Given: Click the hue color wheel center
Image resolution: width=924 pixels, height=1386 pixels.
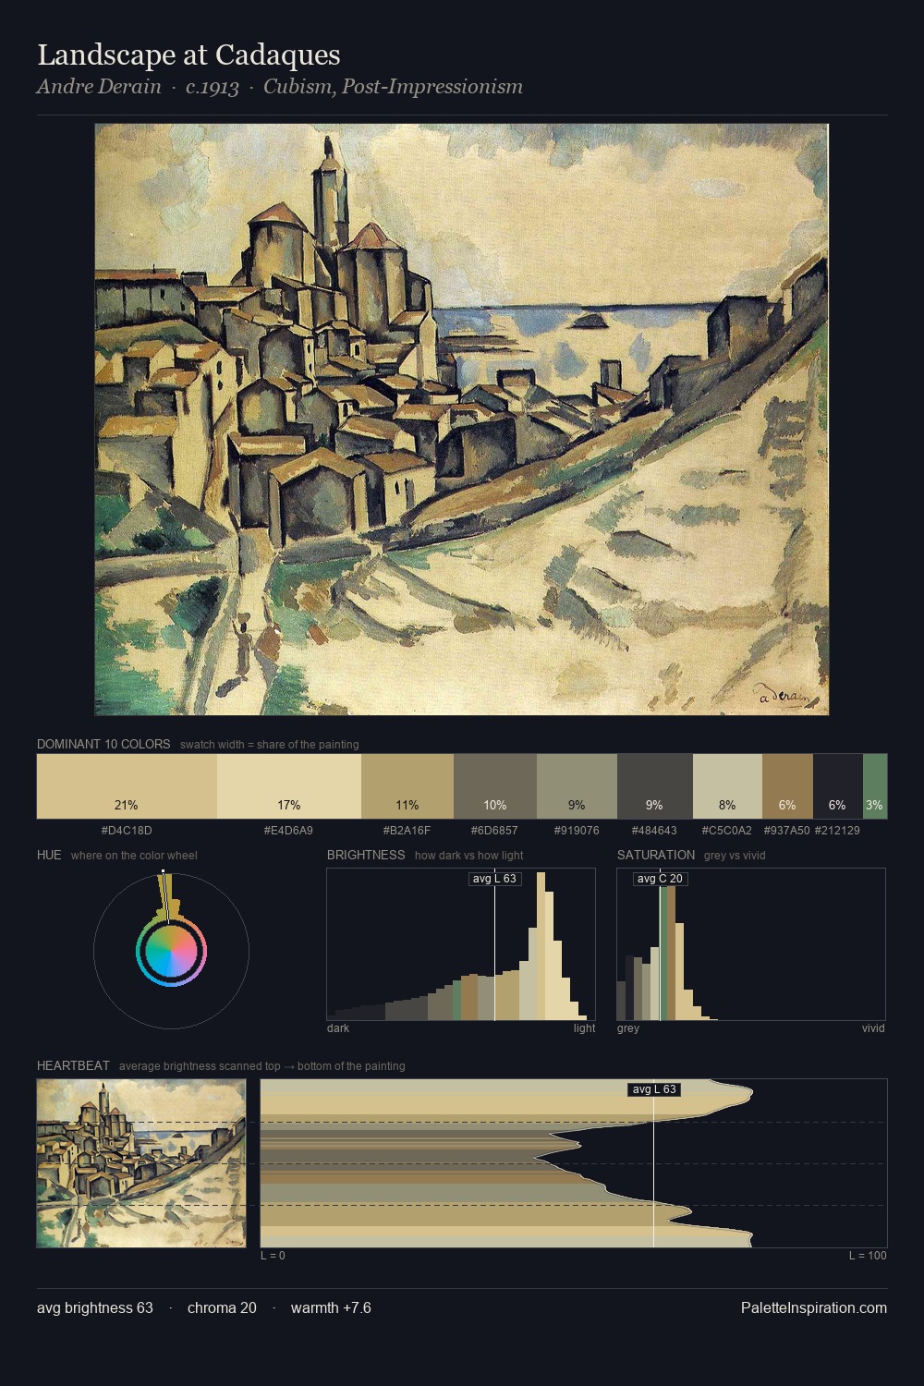Looking at the screenshot, I should [171, 952].
